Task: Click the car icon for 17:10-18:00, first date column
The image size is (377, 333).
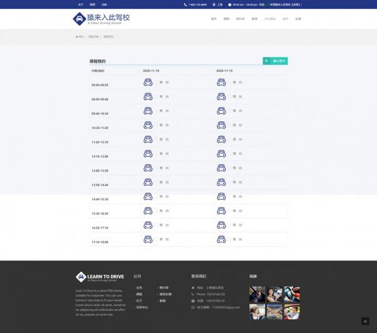Action: [x=148, y=239]
